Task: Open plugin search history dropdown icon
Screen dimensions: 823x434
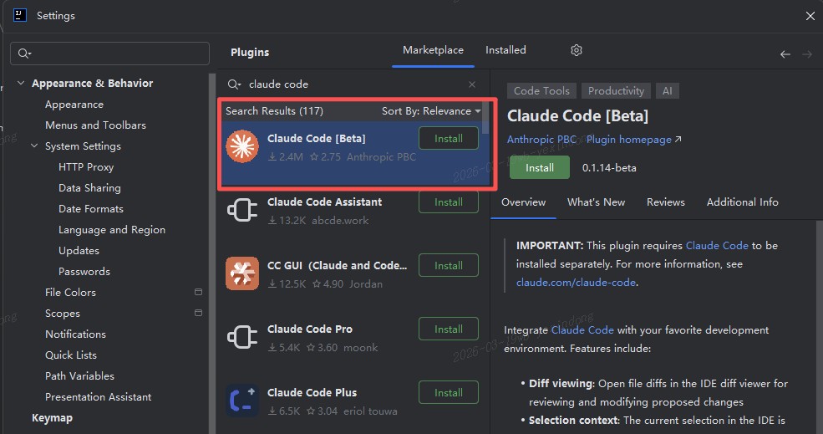Action: point(234,84)
